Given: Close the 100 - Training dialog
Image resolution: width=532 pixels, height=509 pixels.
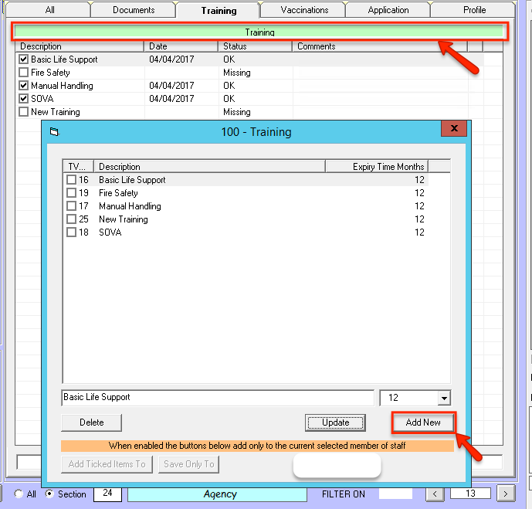Looking at the screenshot, I should (x=454, y=129).
